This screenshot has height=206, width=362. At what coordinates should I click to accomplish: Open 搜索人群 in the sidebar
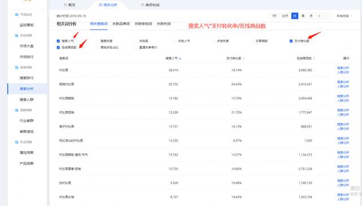point(27,100)
